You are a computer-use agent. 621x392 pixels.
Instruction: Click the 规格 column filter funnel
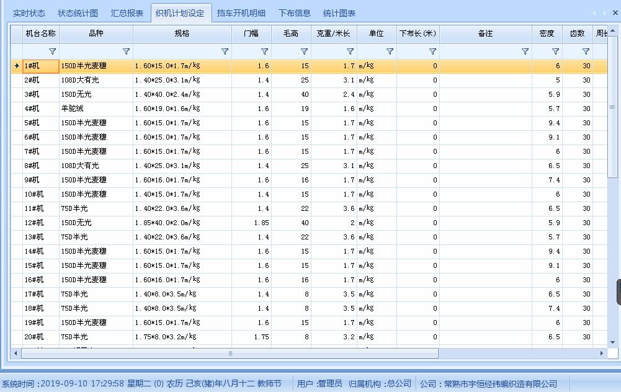225,51
